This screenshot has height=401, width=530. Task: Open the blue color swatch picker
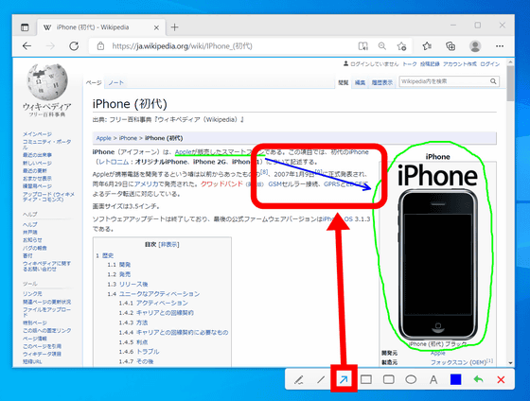coord(456,379)
